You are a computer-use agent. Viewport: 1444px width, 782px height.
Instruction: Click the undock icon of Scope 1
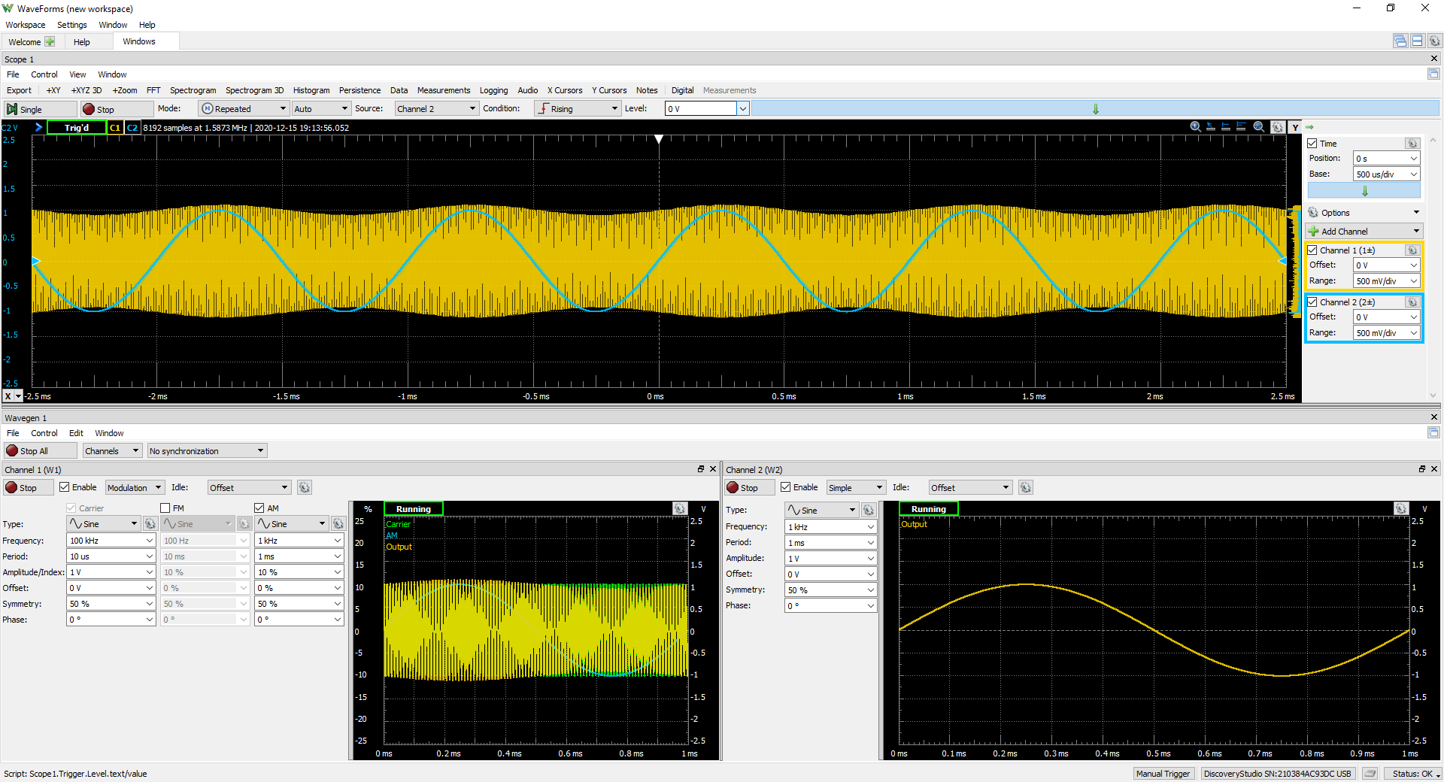[1433, 74]
